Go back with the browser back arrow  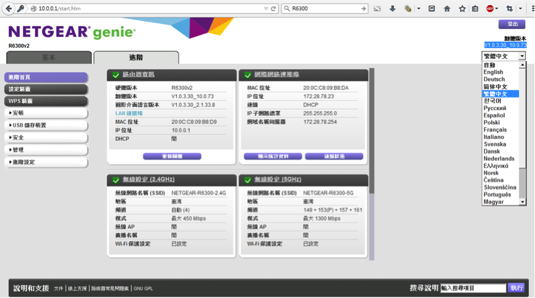9,9
